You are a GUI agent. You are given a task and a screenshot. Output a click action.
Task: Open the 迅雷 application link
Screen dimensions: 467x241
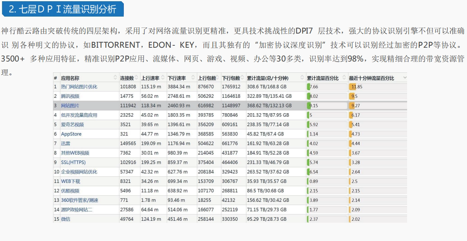(x=66, y=144)
